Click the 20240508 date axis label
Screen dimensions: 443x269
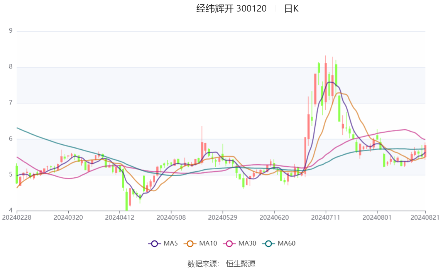tap(171, 217)
